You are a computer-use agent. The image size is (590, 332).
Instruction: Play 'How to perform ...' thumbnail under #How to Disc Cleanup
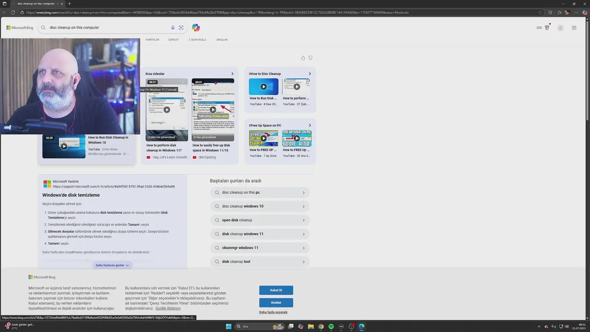tap(296, 87)
